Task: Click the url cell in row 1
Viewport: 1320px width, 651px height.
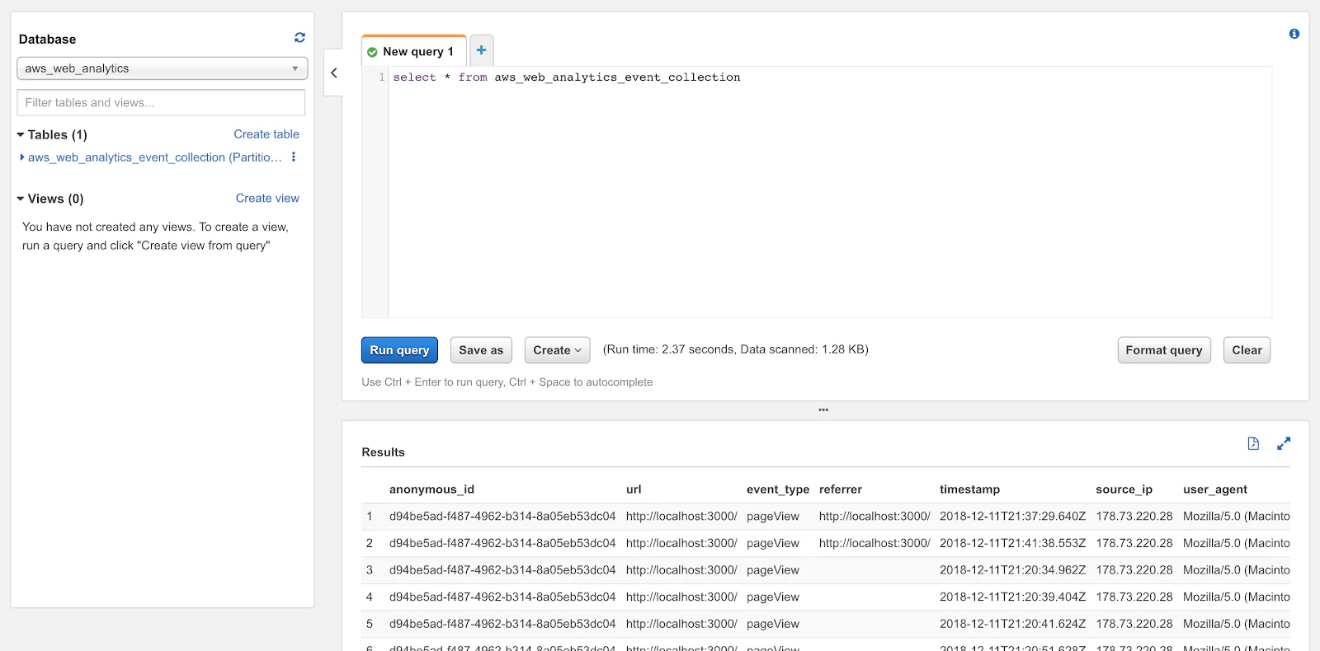Action: (x=681, y=517)
